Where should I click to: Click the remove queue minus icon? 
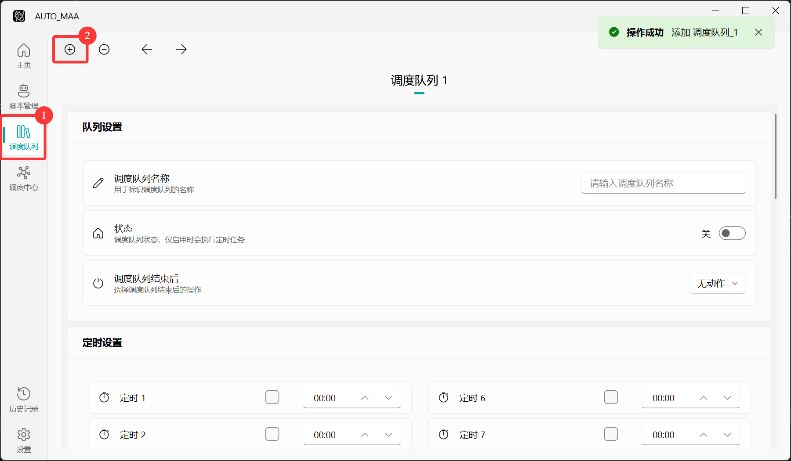[104, 50]
